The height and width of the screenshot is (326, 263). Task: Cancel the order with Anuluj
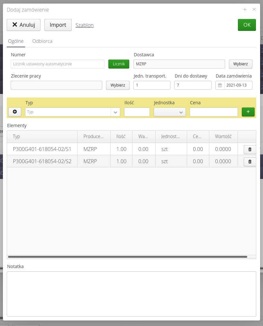[23, 25]
